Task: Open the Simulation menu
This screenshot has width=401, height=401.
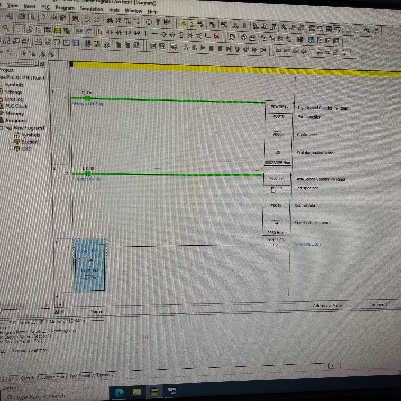Action: (x=91, y=9)
